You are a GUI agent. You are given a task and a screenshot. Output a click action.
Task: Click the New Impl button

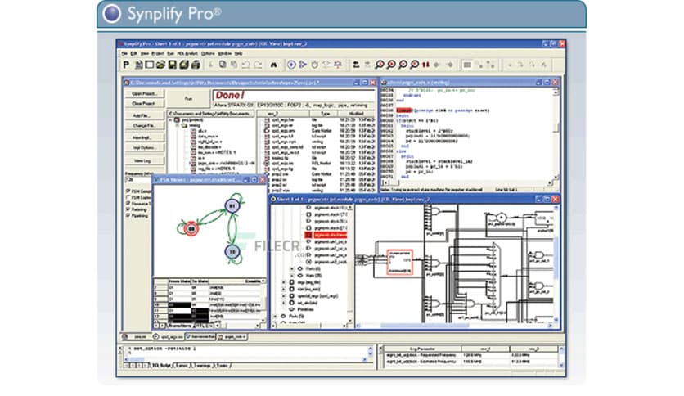144,137
